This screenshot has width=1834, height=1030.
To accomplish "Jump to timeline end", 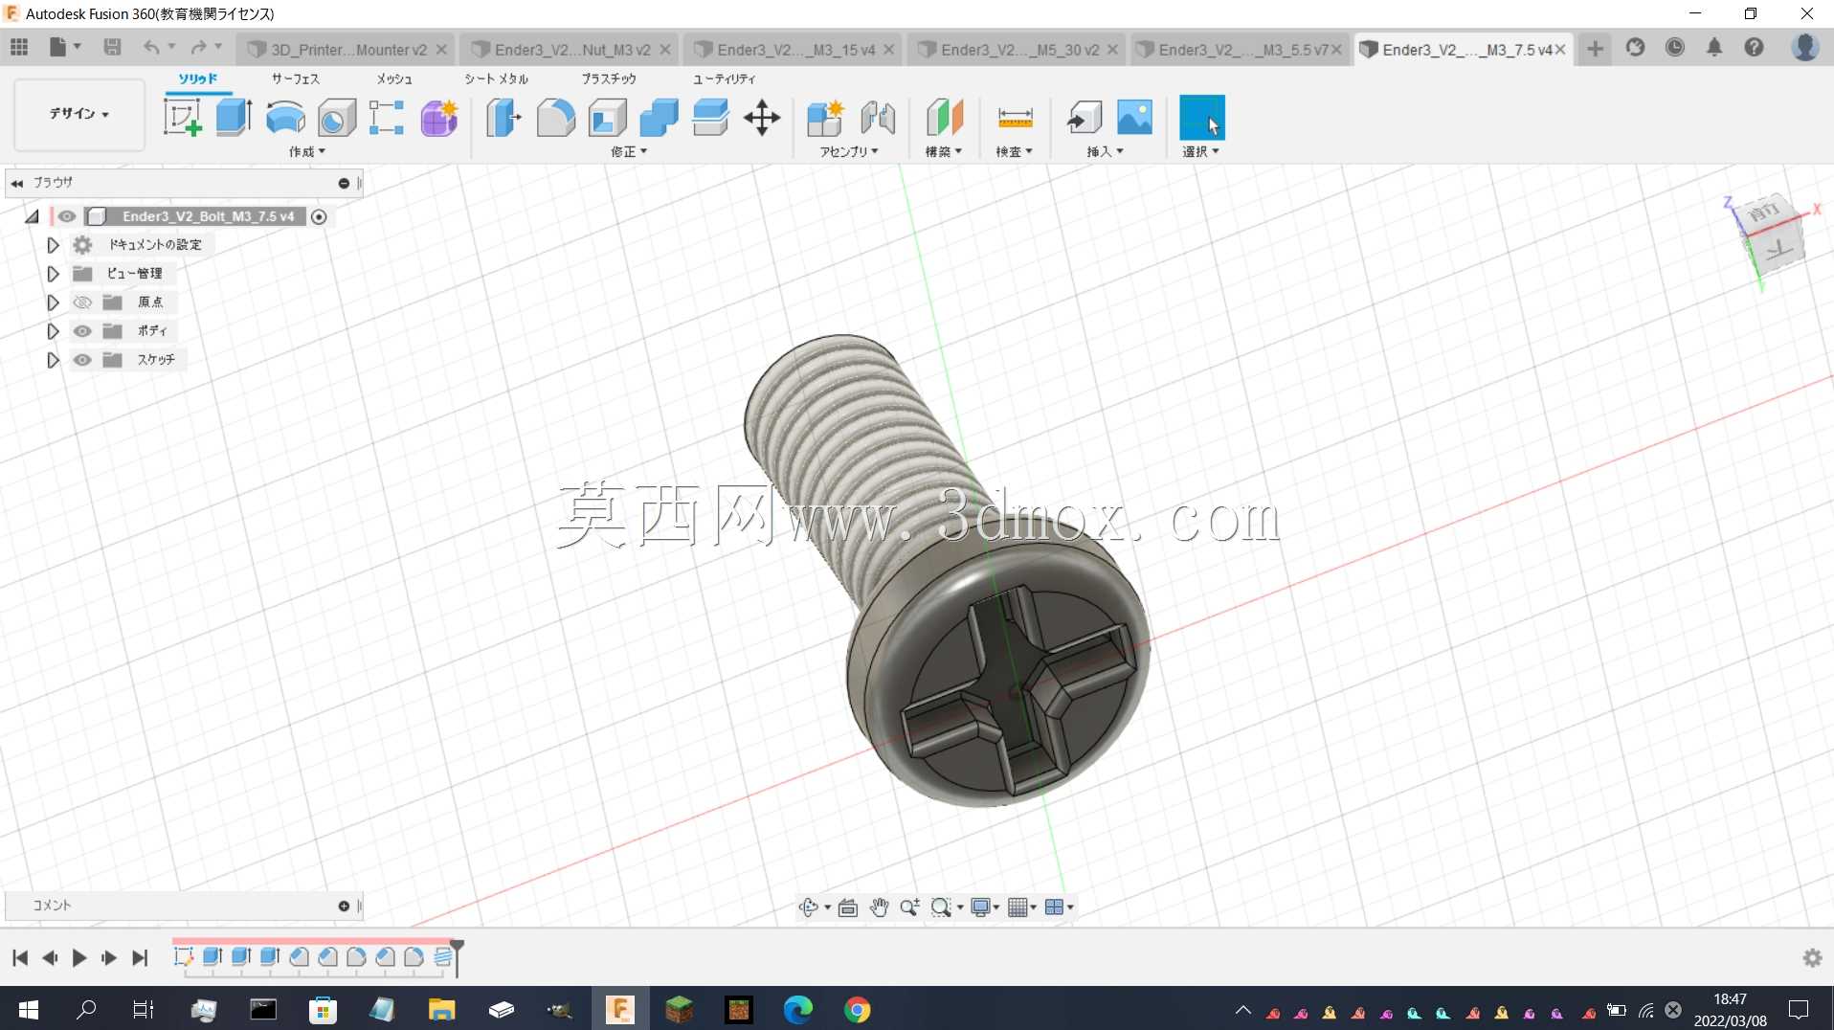I will pyautogui.click(x=140, y=957).
